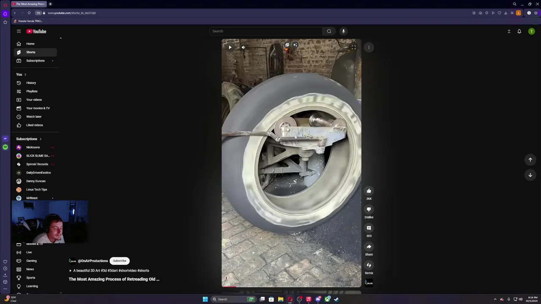This screenshot has width=541, height=304.
Task: Click the search magnifier button
Action: tap(329, 31)
